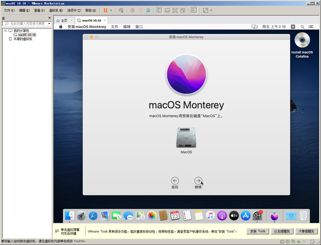
Task: Take a snapshot using the snapshot icon
Action: (132, 10)
